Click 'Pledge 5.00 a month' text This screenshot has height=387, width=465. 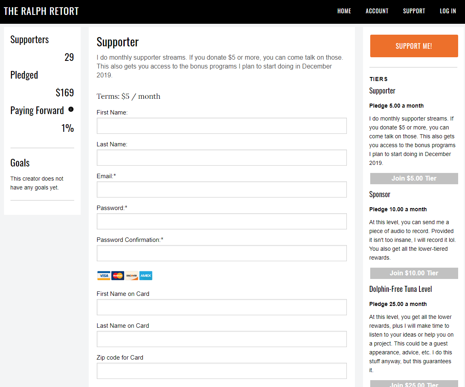click(x=396, y=106)
